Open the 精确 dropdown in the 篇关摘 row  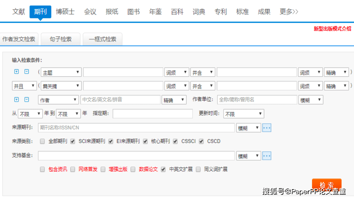(336, 86)
